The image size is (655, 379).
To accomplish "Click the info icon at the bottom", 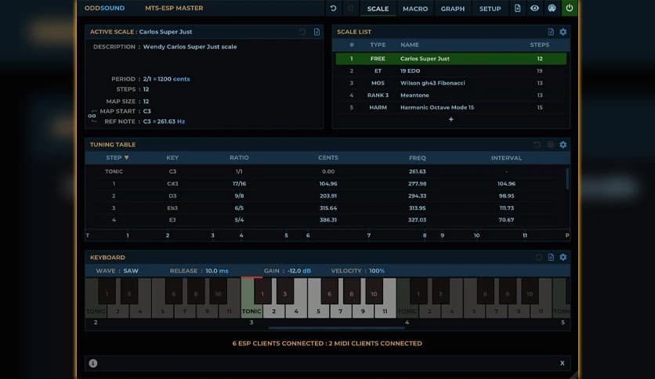I will [x=93, y=363].
